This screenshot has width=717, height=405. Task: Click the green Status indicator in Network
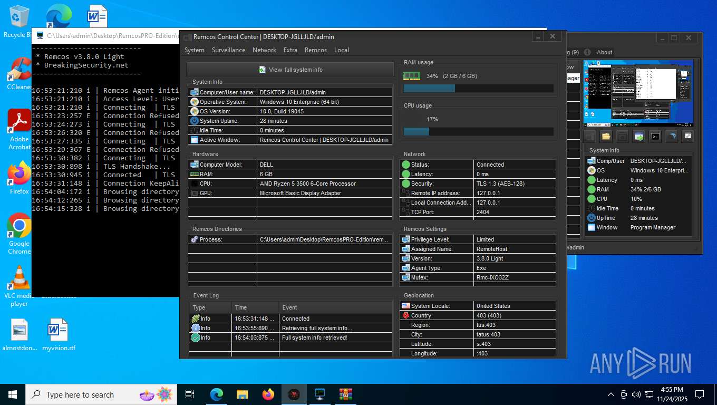(x=405, y=165)
